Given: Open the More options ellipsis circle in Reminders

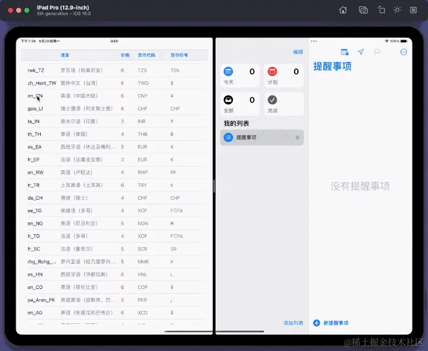Looking at the screenshot, I should [404, 51].
